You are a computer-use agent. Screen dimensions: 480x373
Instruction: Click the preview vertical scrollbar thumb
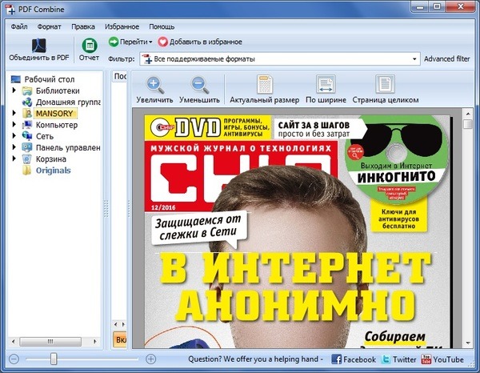468,124
